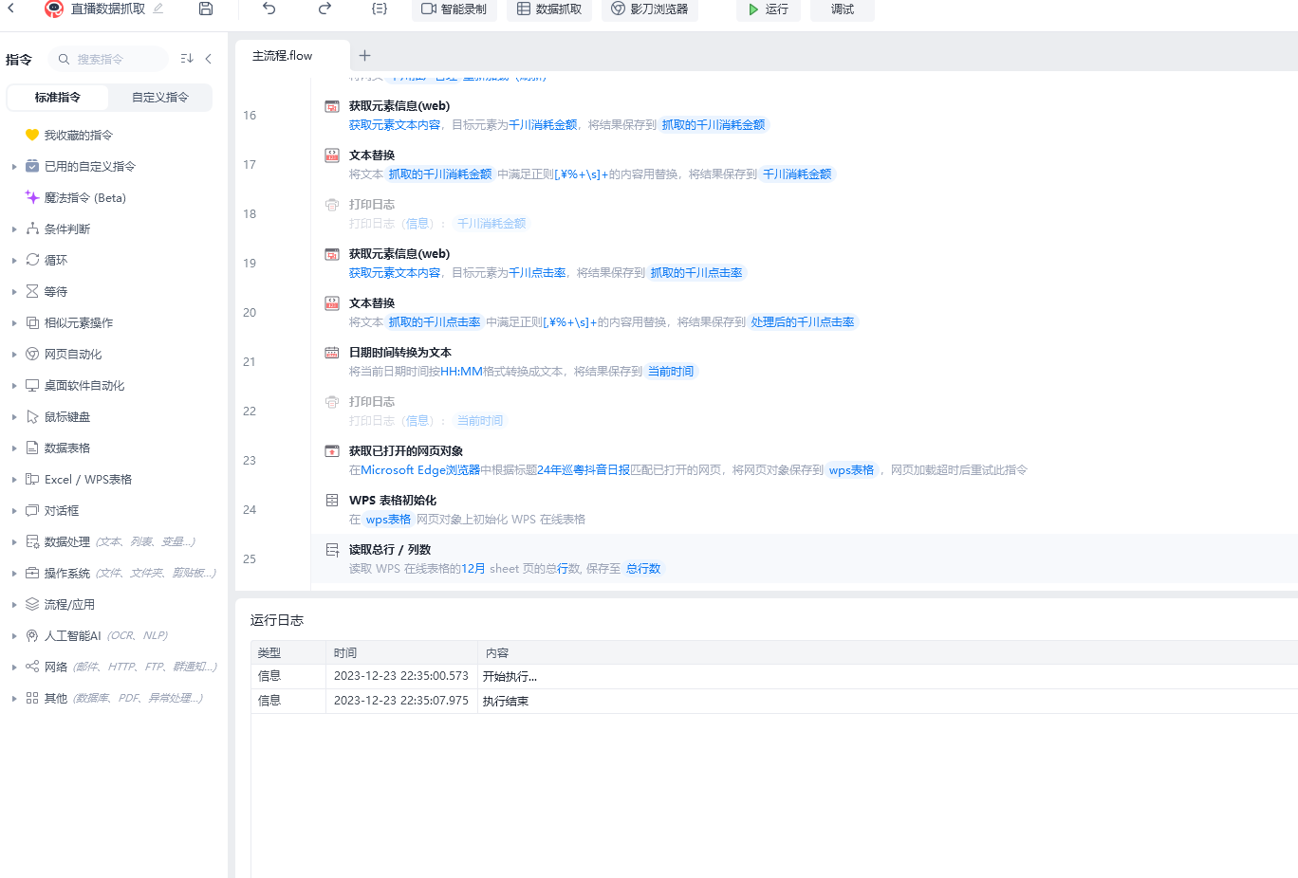Click 处理后的千川点击率 variable
Screen dimensions: 1298x878
[x=803, y=322]
